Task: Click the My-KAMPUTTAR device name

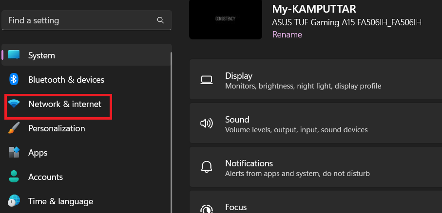Action: [x=314, y=9]
